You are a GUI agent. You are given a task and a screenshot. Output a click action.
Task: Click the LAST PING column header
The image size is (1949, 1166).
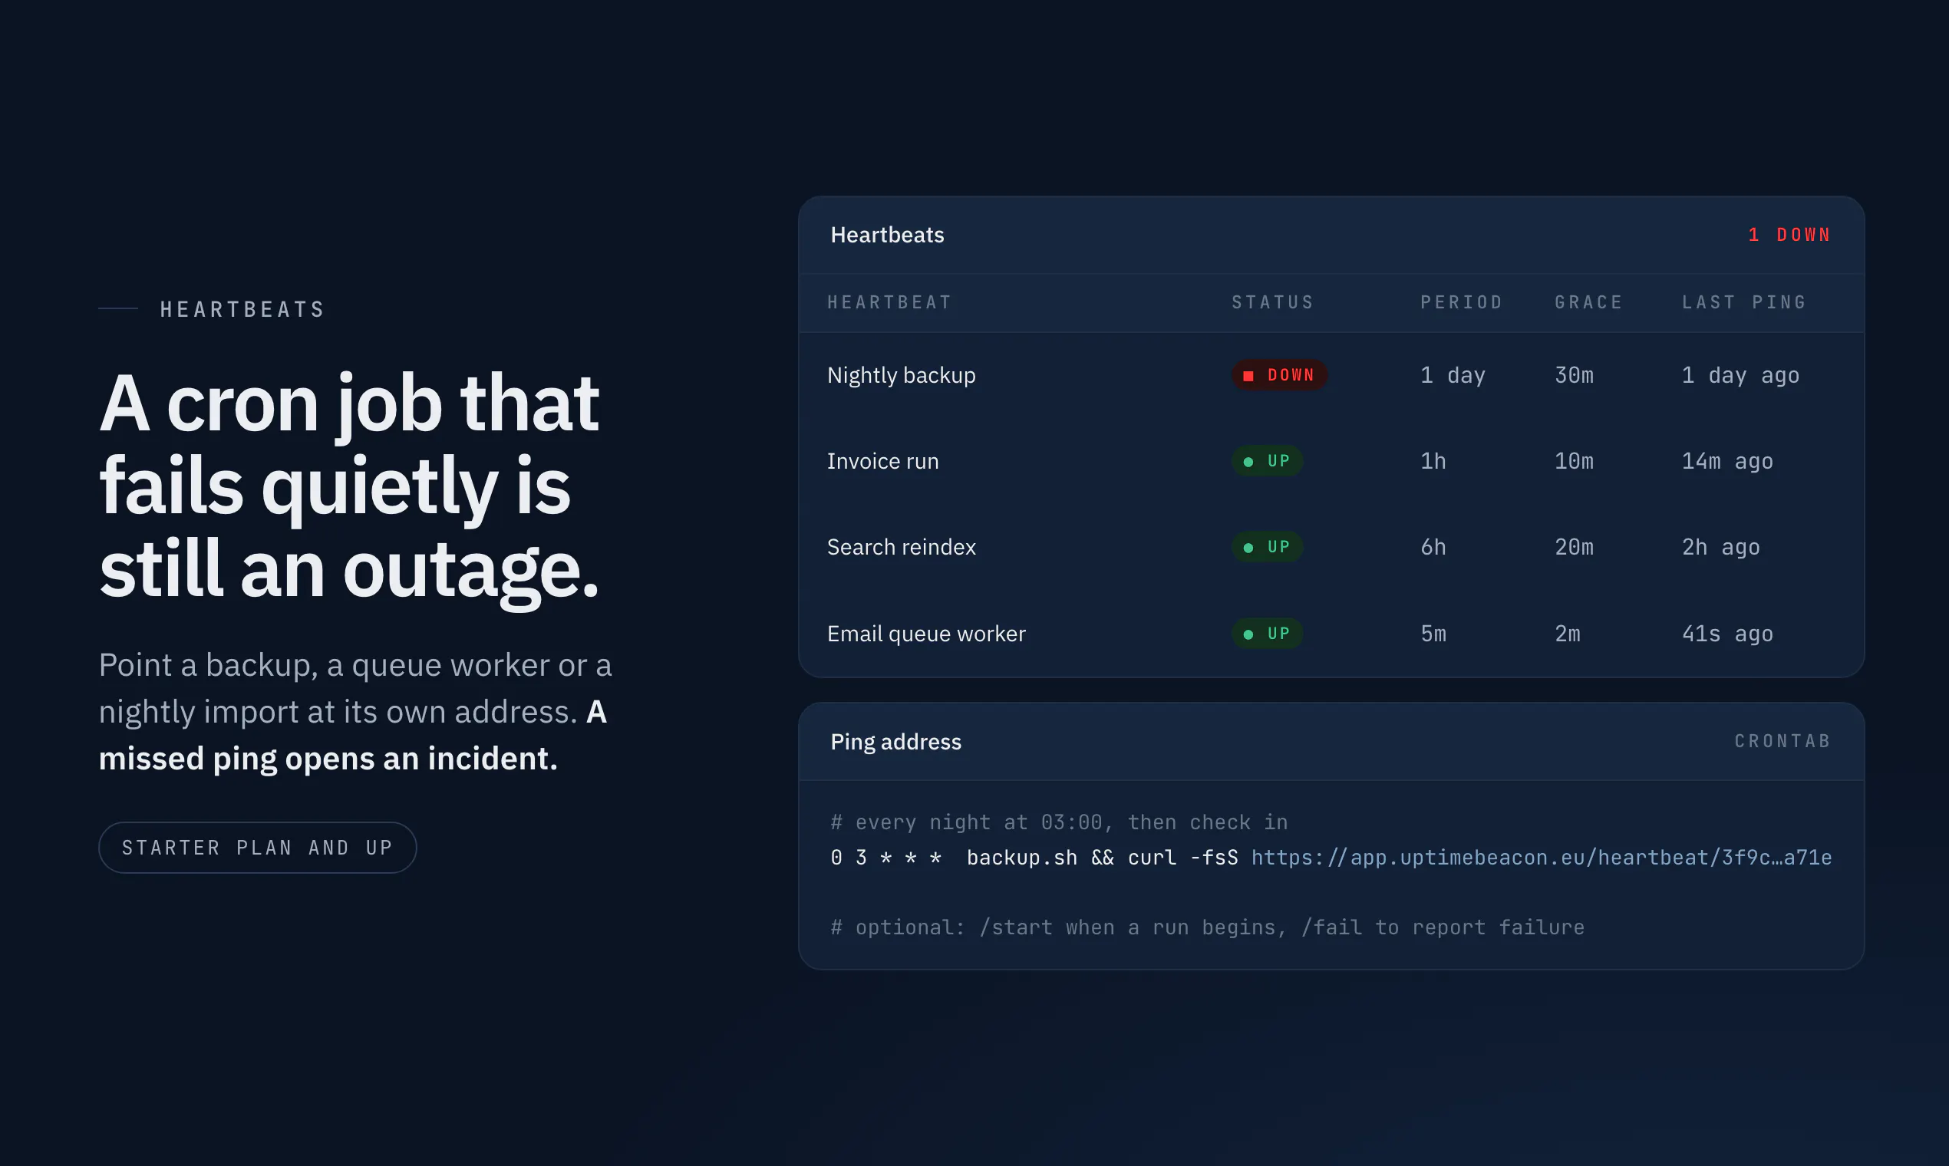pyautogui.click(x=1744, y=302)
